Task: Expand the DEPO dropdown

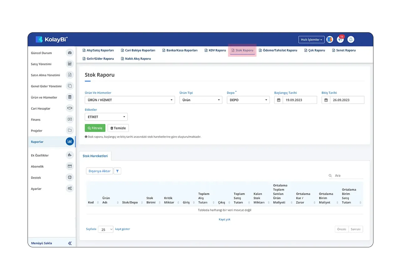Action: pyautogui.click(x=248, y=100)
